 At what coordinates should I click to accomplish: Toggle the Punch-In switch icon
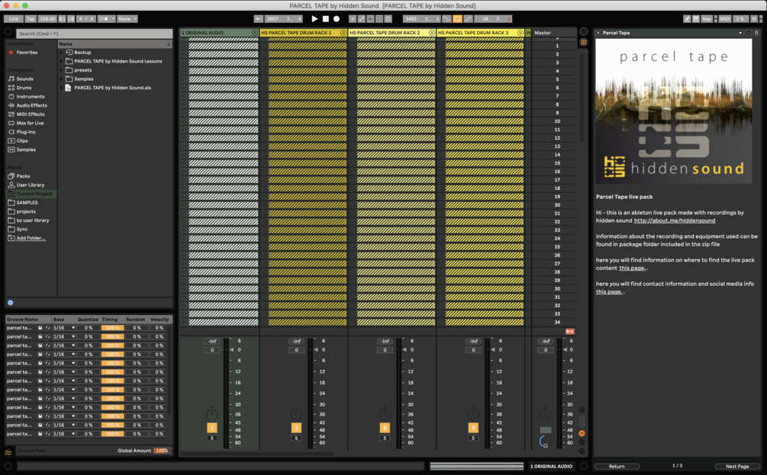click(447, 18)
